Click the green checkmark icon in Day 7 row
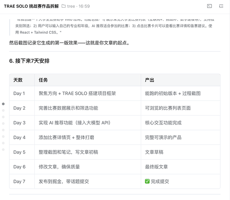 click(x=147, y=181)
